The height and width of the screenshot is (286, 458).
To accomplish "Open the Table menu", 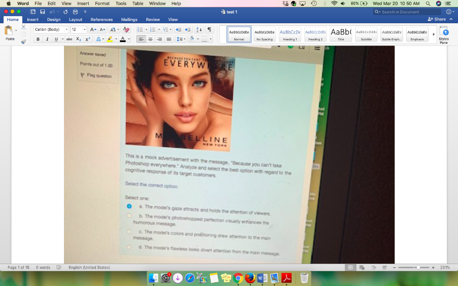I will pyautogui.click(x=137, y=4).
